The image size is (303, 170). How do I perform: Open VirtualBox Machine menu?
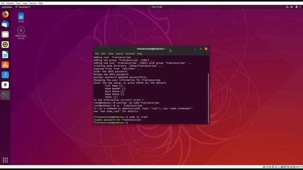pyautogui.click(x=10, y=3)
